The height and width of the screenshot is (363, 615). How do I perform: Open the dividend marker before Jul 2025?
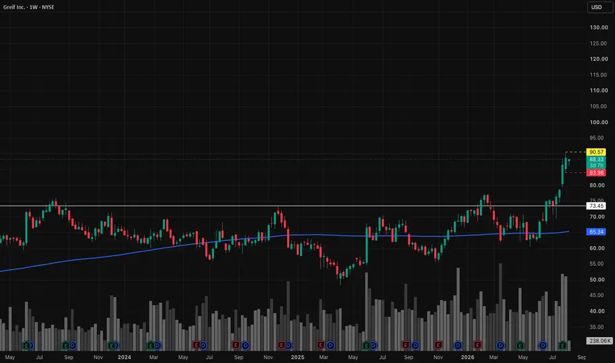coord(373,345)
